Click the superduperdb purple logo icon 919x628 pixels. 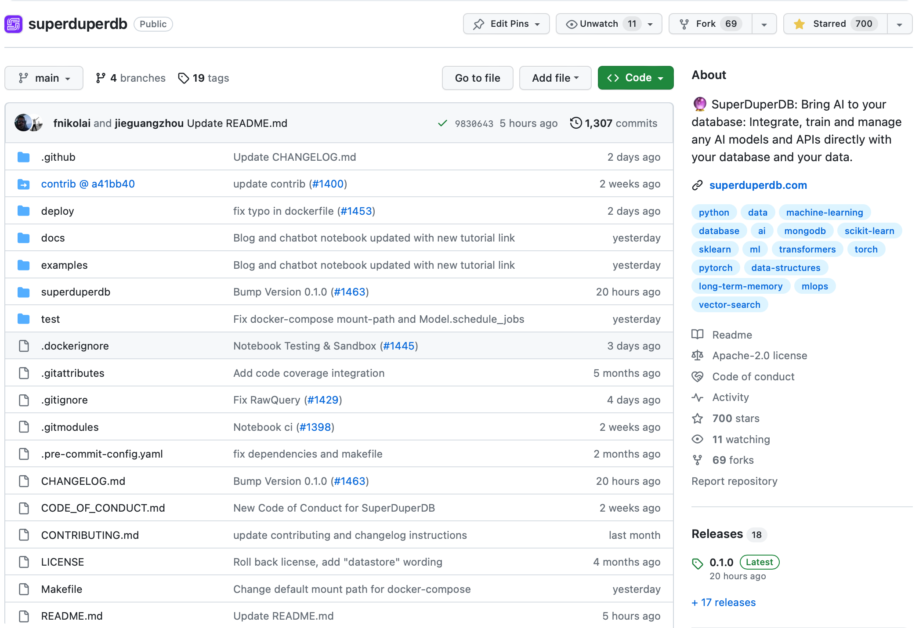13,24
